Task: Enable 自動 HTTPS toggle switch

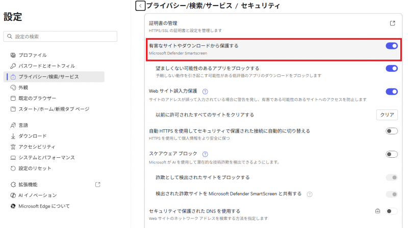Action: [x=391, y=131]
